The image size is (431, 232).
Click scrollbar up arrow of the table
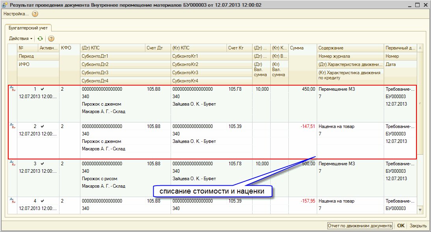click(x=420, y=48)
